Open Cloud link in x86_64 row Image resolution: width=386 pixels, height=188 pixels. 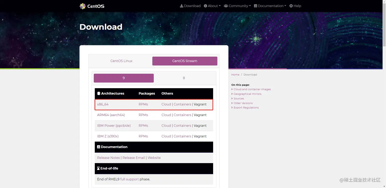[166, 104]
